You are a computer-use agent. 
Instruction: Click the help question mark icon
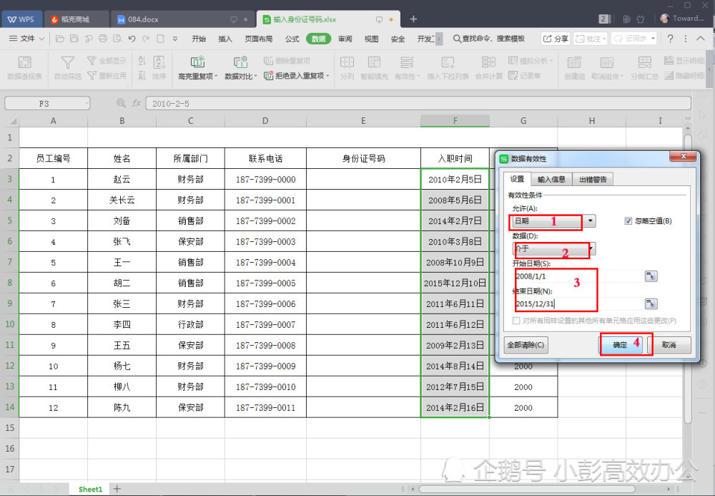[x=671, y=39]
